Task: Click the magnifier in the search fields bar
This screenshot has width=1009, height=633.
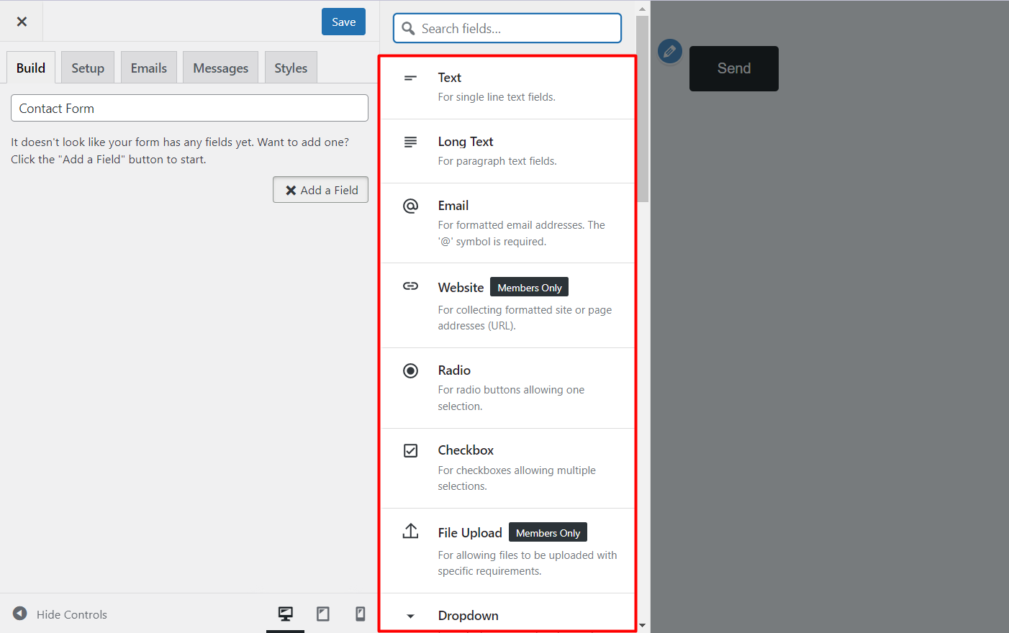Action: [x=408, y=28]
